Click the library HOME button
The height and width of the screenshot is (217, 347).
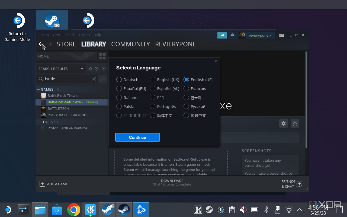point(67,56)
